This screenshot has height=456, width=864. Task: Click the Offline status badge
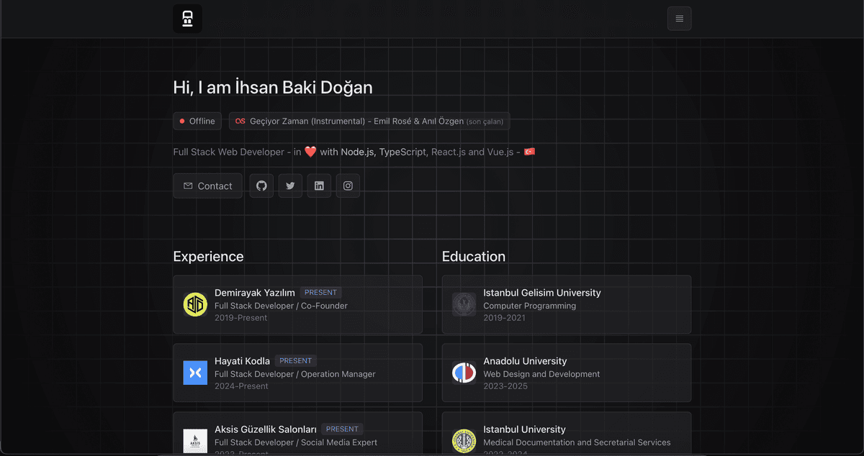pyautogui.click(x=197, y=122)
